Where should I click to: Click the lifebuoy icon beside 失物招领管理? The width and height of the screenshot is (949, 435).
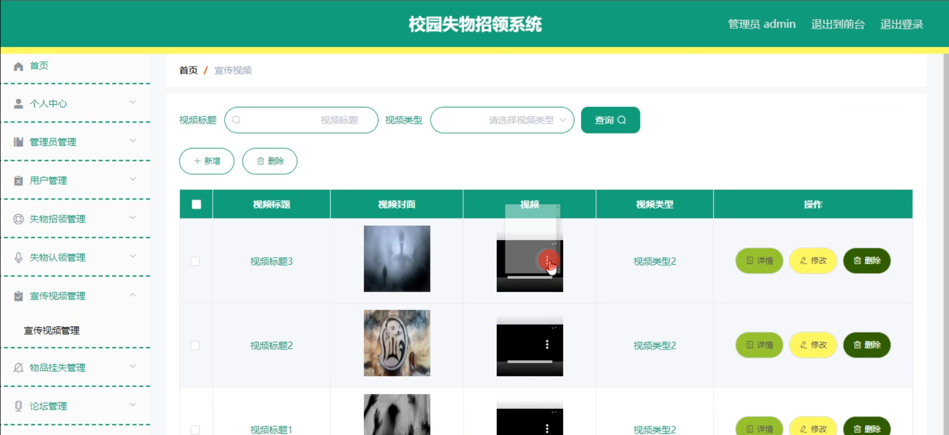pyautogui.click(x=18, y=219)
